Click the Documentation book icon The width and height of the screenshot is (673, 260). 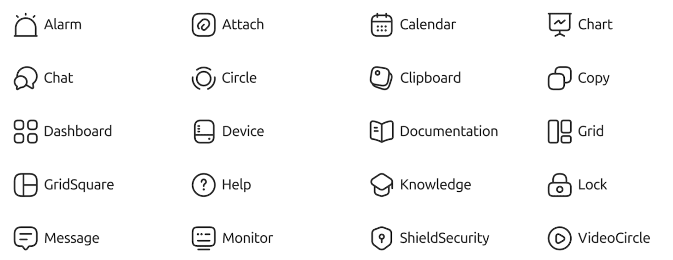coord(381,131)
